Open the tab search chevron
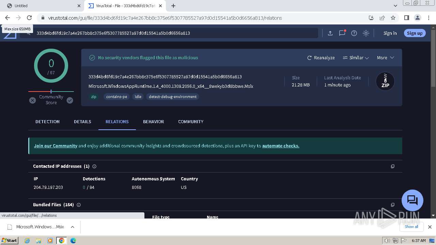436x245 pixels. (395, 6)
